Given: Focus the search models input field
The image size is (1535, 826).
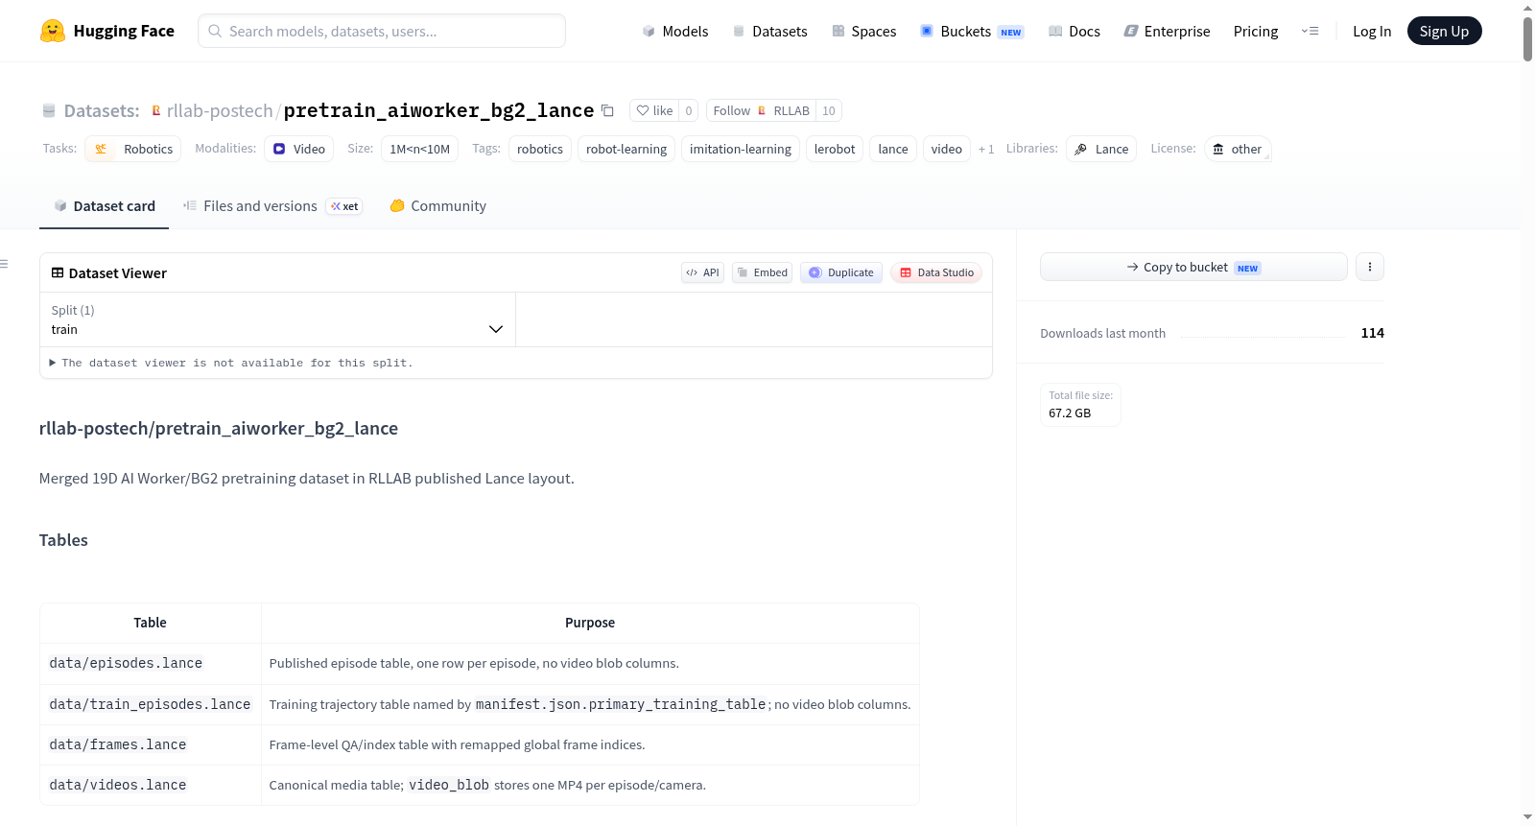Looking at the screenshot, I should point(382,31).
